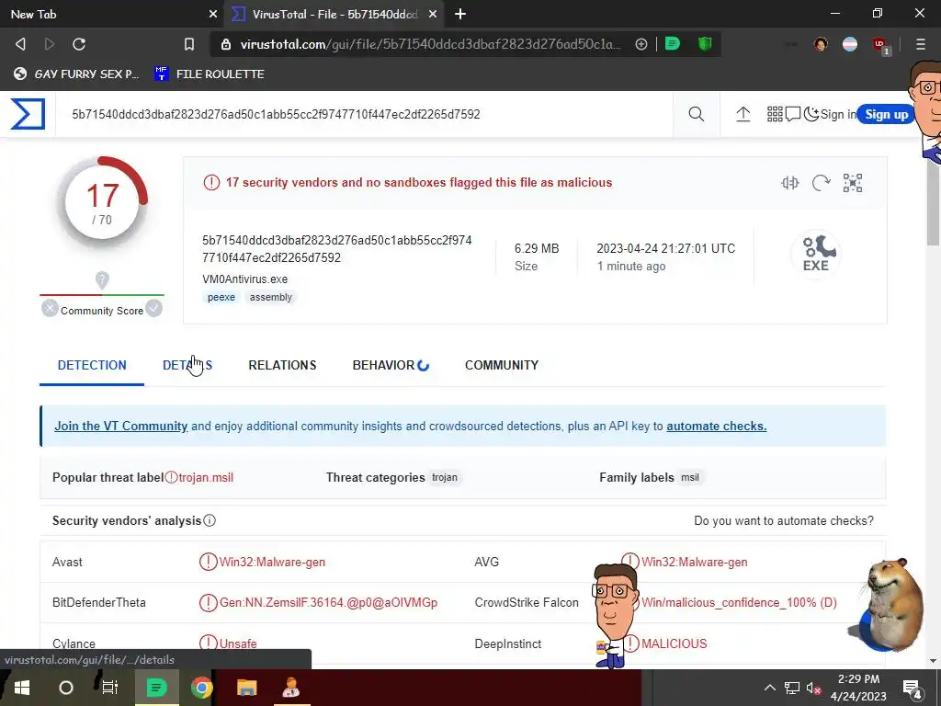The width and height of the screenshot is (941, 706).
Task: Open the RELATIONS tab
Action: point(282,365)
